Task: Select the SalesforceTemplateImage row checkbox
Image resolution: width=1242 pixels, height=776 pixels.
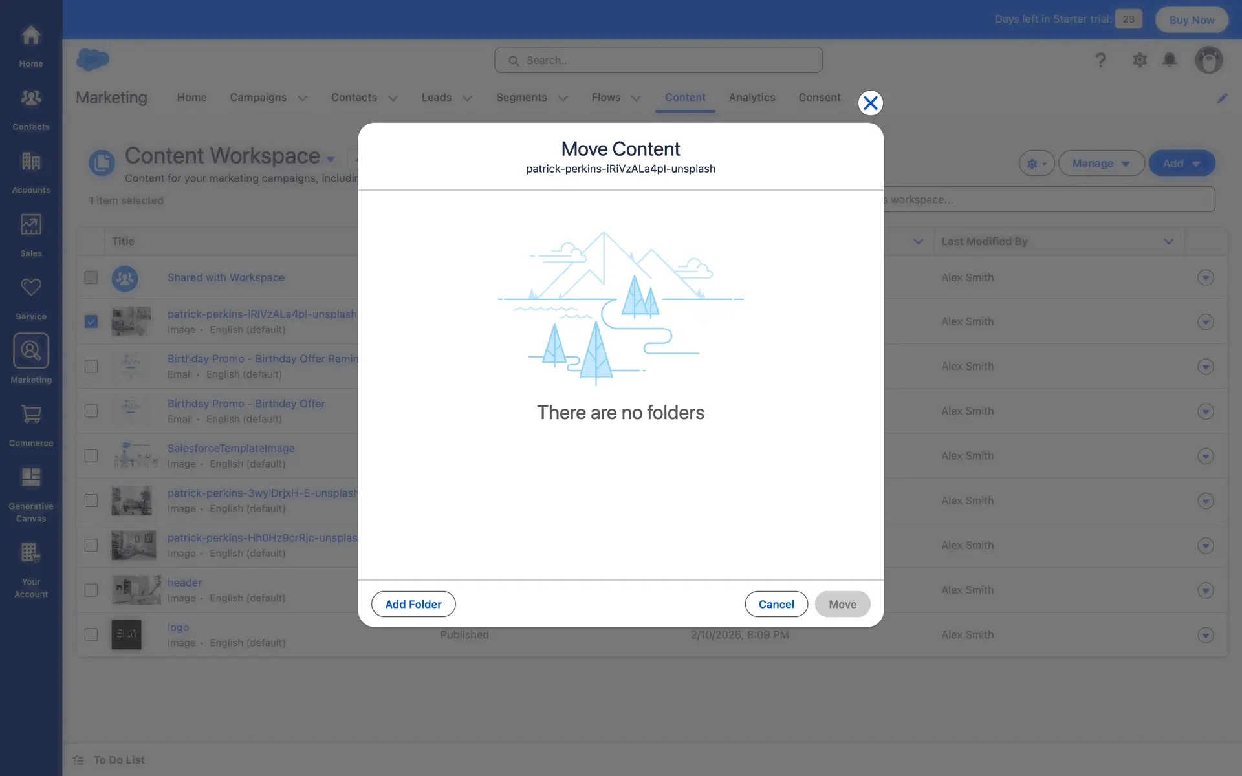Action: click(91, 456)
